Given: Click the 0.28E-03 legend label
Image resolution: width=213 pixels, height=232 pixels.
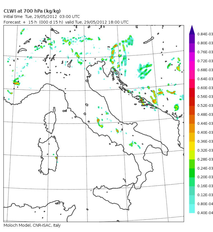Looking at the screenshot, I should tap(205, 159).
